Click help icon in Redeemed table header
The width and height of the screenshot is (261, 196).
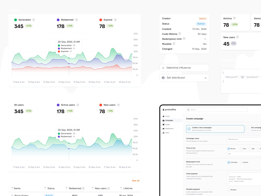coord(83,188)
